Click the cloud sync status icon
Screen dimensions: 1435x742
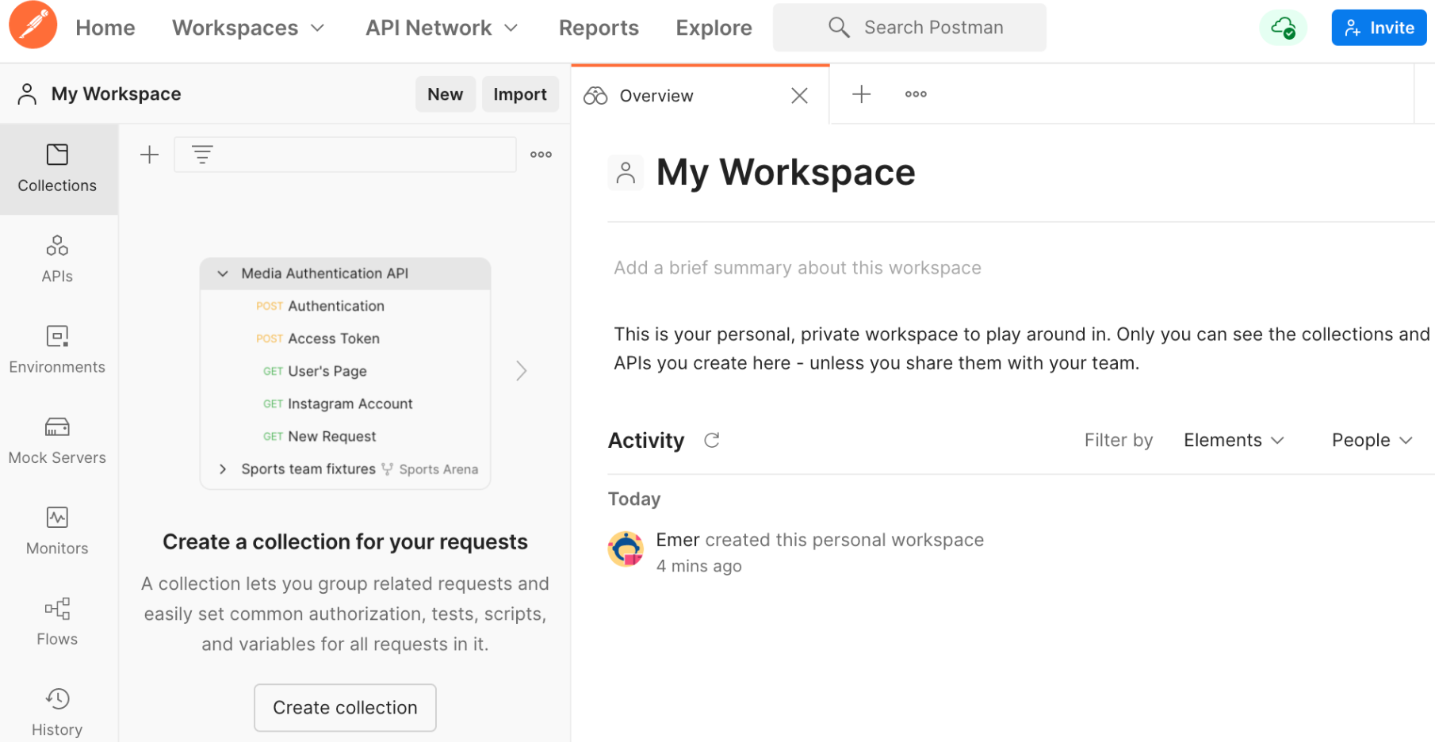(x=1283, y=28)
